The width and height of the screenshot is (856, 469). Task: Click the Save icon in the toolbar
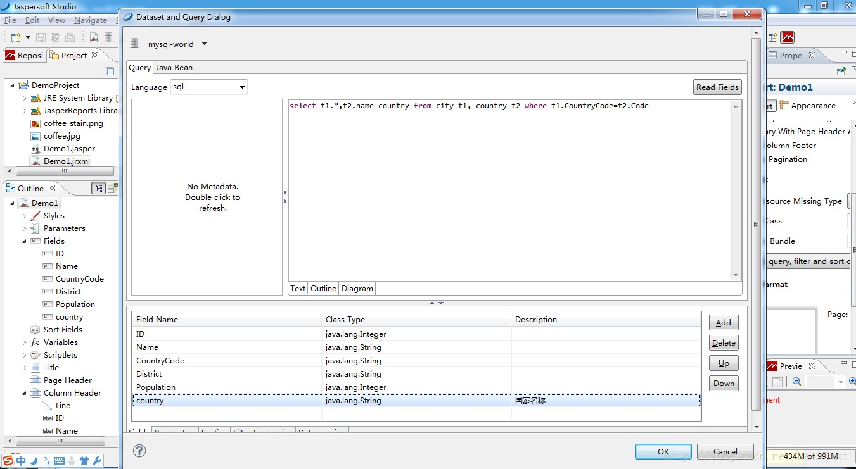coord(41,38)
